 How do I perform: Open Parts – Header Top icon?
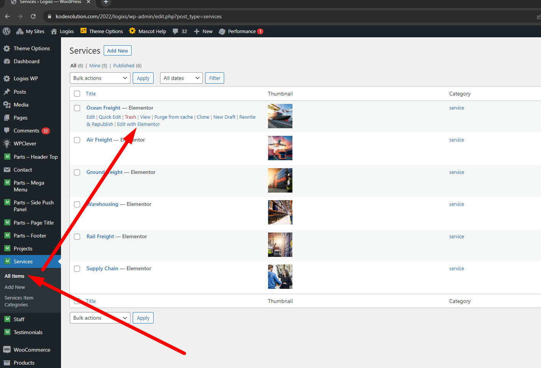click(7, 156)
